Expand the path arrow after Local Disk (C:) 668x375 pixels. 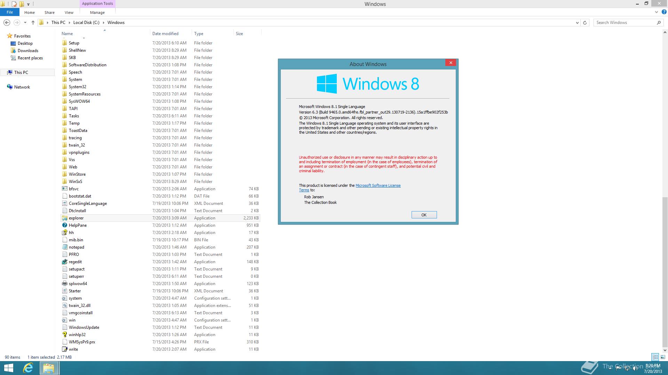[104, 23]
